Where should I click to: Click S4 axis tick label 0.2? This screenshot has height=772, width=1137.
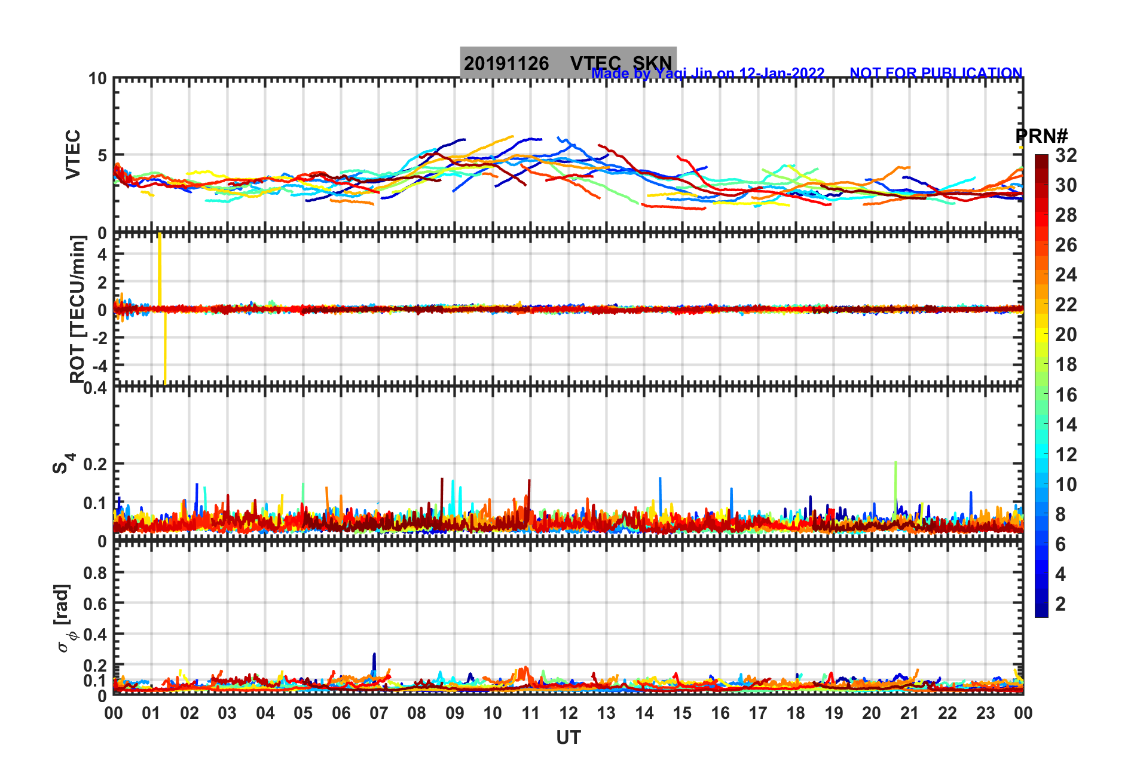(x=96, y=464)
